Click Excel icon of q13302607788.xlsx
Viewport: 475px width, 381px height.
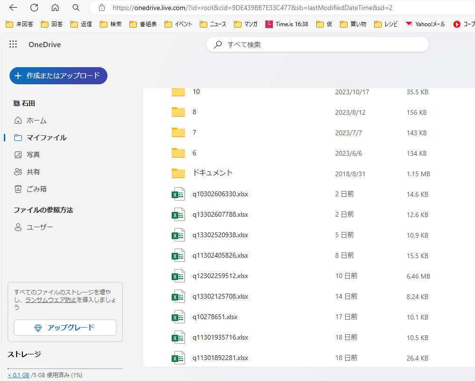coord(178,214)
